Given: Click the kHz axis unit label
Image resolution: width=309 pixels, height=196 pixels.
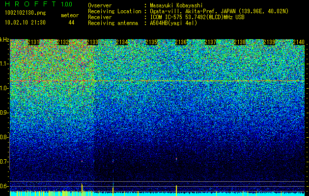Looking at the screenshot, I should point(4,40).
